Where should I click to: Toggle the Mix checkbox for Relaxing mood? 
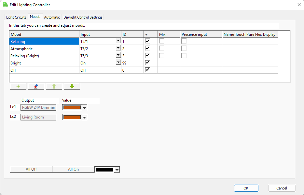161,41
